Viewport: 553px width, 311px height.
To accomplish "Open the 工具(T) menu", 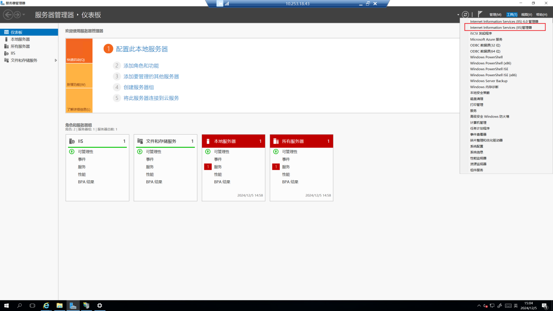I will [x=512, y=15].
